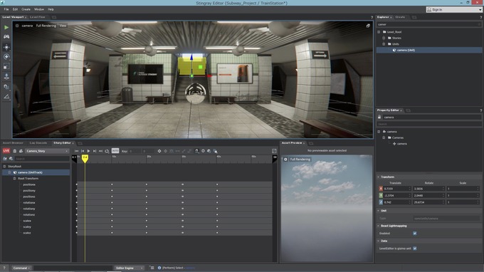Toggle the Property Editor lock icon

(x=379, y=117)
